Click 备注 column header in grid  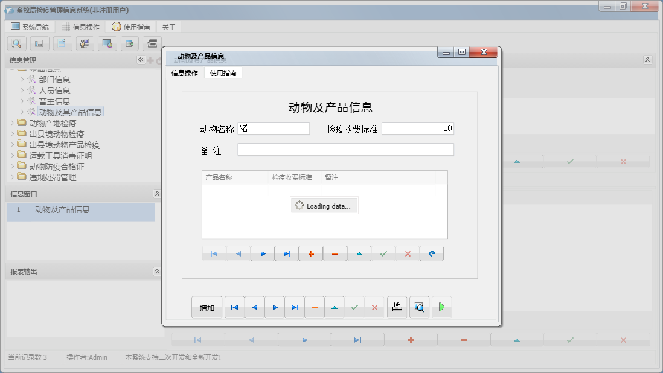coord(378,177)
